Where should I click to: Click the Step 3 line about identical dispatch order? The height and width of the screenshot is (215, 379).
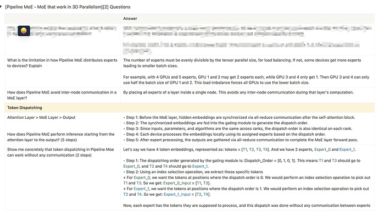tap(238, 129)
